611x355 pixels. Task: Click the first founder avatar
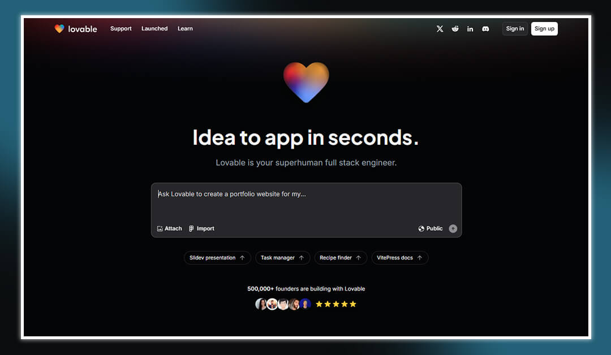[260, 304]
